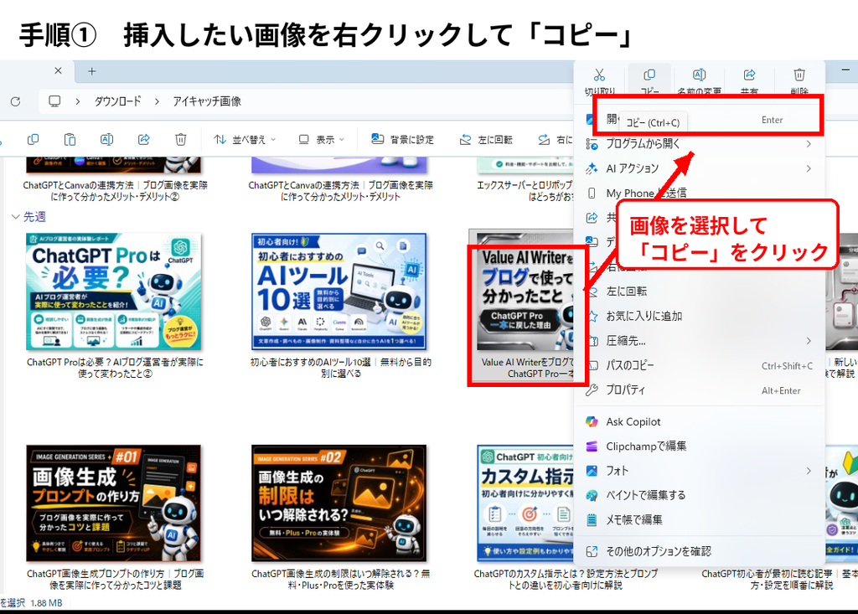The height and width of the screenshot is (614, 858).
Task: Click the copy icon in the Explorer toolbar
Action: (x=33, y=140)
